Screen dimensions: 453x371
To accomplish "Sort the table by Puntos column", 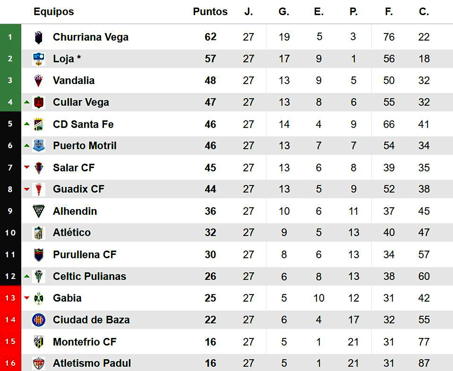I will coord(210,12).
